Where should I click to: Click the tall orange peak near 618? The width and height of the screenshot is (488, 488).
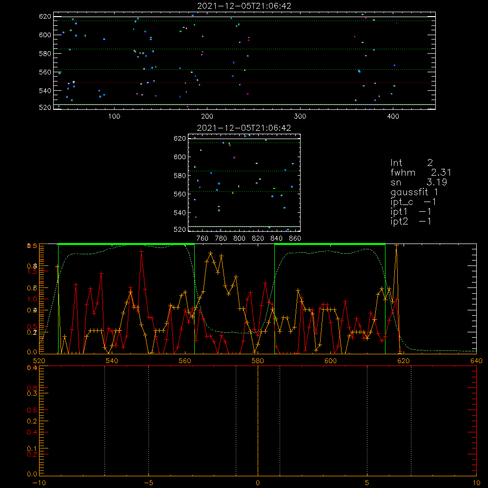(396, 246)
